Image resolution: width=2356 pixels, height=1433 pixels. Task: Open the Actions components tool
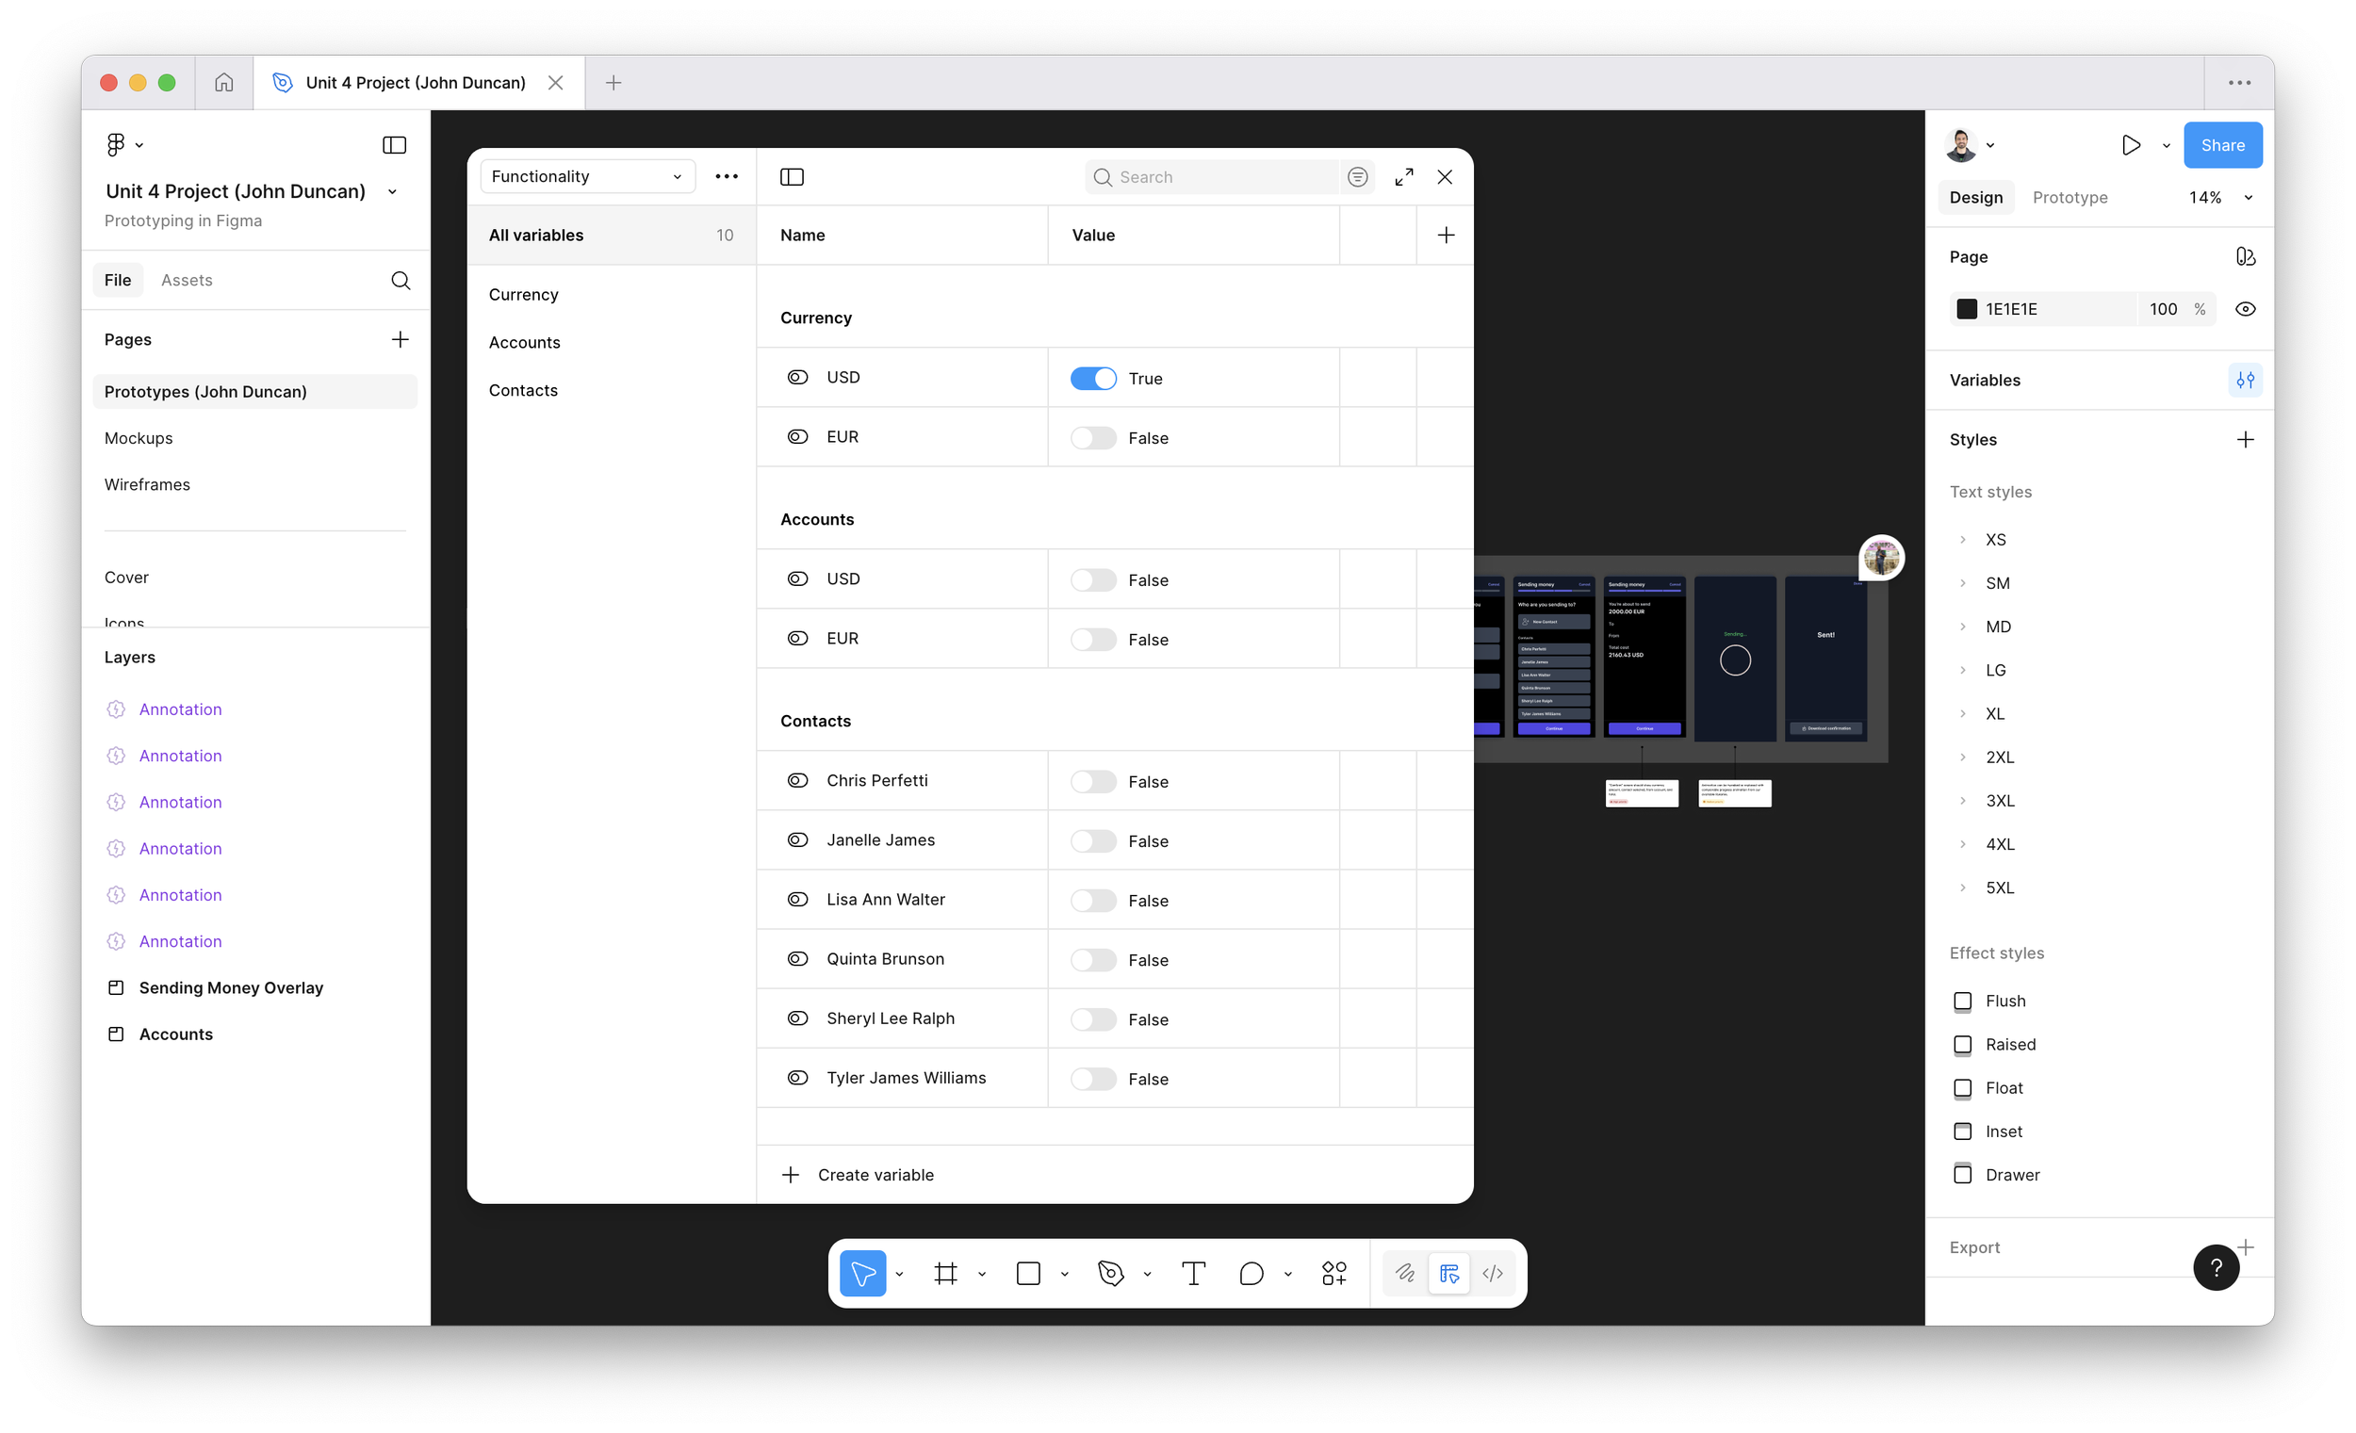point(1333,1274)
